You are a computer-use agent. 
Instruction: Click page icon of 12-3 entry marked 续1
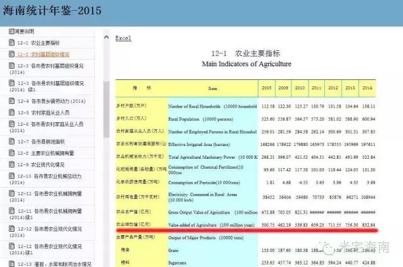[11, 83]
